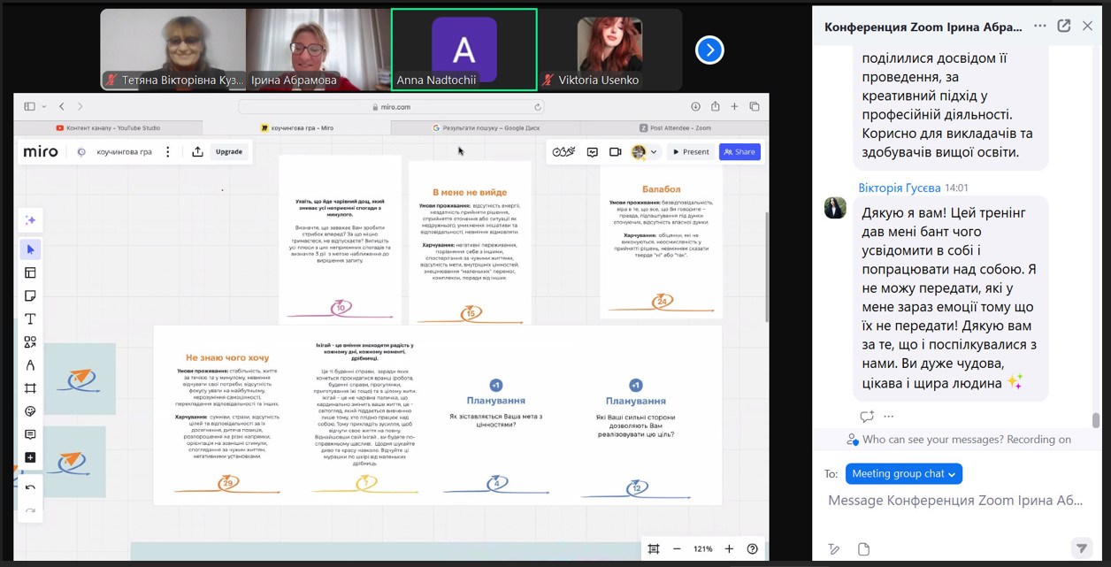The image size is (1111, 567).
Task: Expand the Miro user avatar dropdown
Action: pyautogui.click(x=645, y=152)
